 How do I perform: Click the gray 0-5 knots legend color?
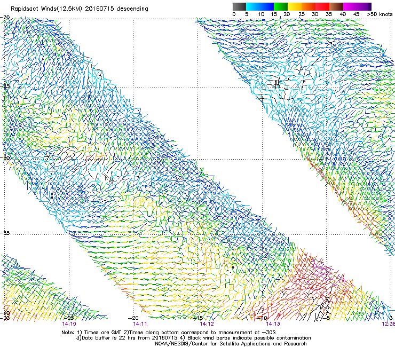click(x=239, y=6)
